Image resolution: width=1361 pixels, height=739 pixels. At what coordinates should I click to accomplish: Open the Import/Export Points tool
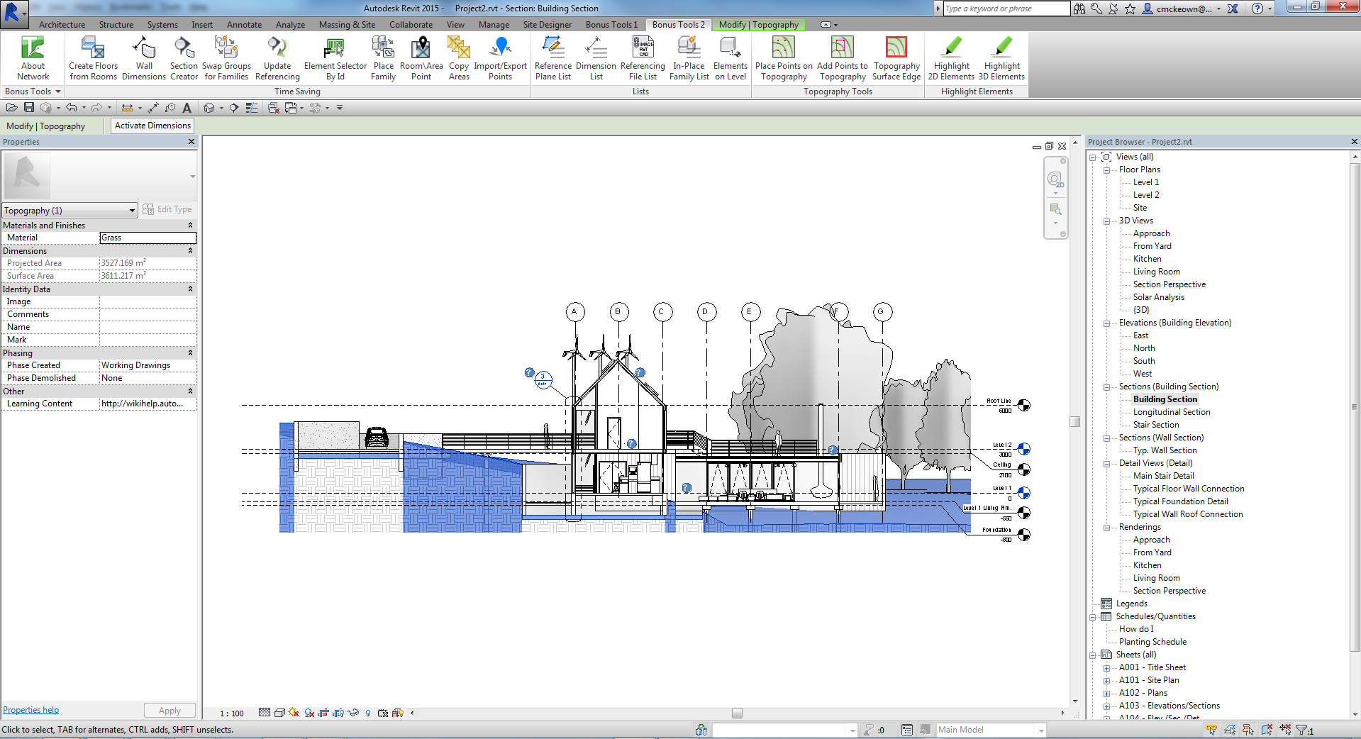pyautogui.click(x=501, y=57)
